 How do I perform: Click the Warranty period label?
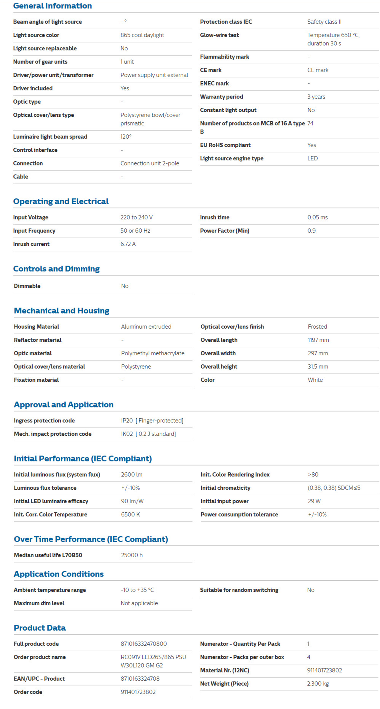tap(221, 97)
